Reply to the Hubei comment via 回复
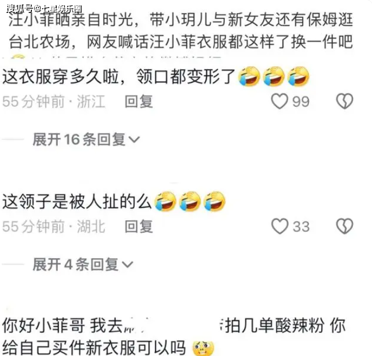Viewport: 372px width, 356px height. [139, 226]
